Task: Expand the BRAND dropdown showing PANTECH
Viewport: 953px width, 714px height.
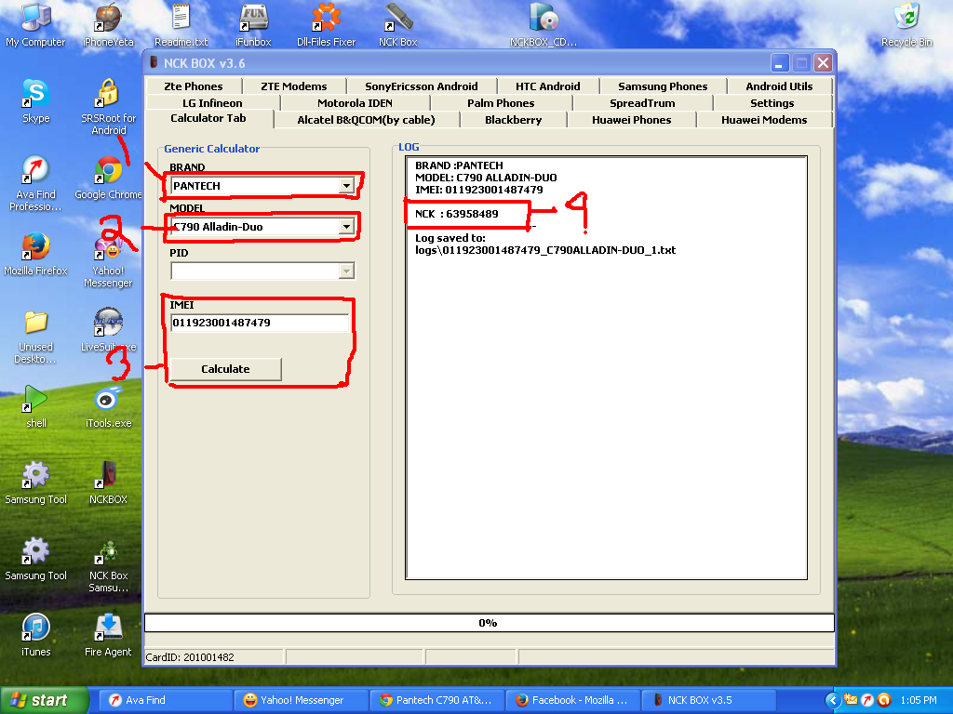Action: point(346,186)
